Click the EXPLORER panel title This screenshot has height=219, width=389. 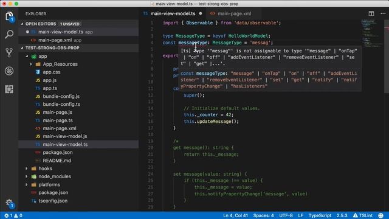pos(36,14)
